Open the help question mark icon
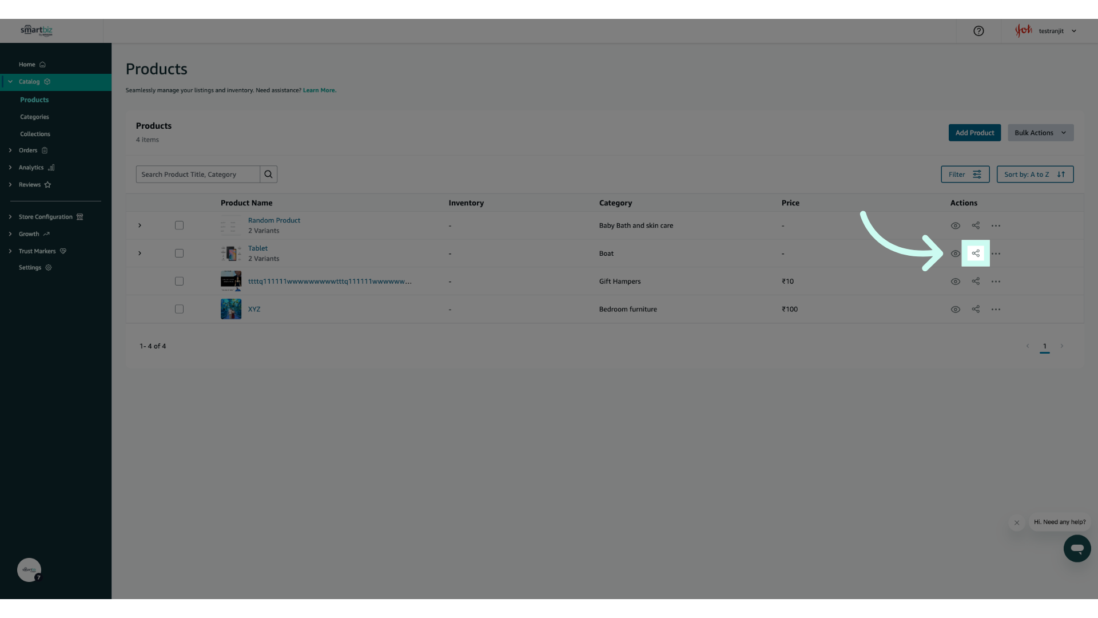The height and width of the screenshot is (618, 1098). tap(978, 31)
